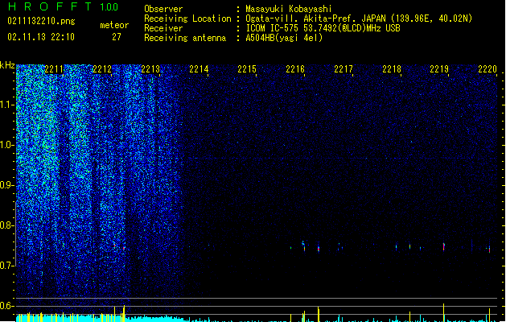
Task: Click the 'Observer' field label
Action: point(163,9)
